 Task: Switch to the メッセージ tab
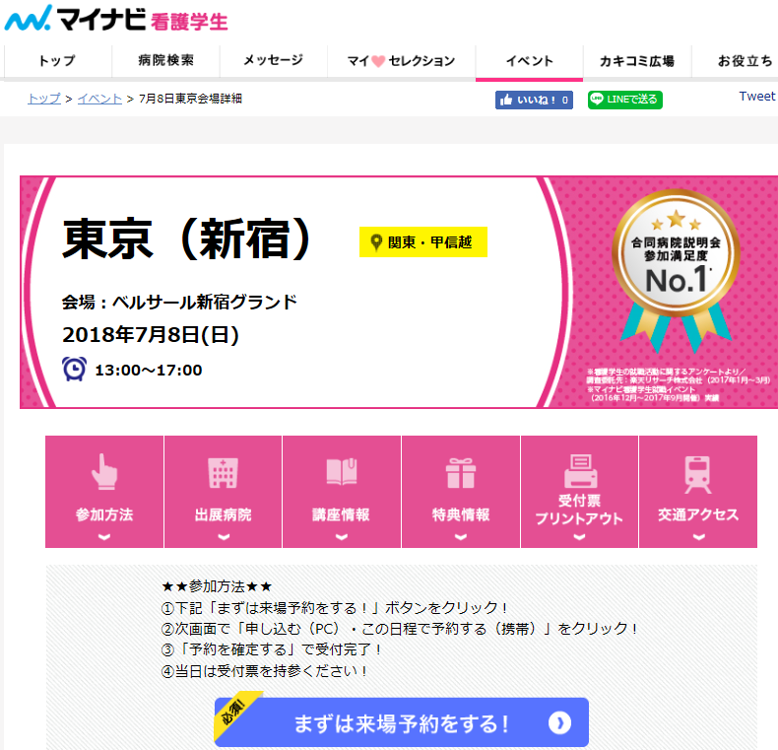(x=273, y=60)
